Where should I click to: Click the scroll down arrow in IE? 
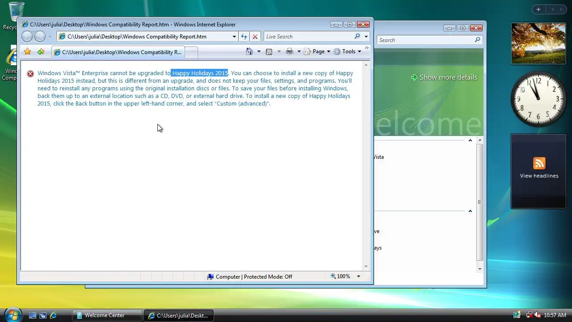366,267
